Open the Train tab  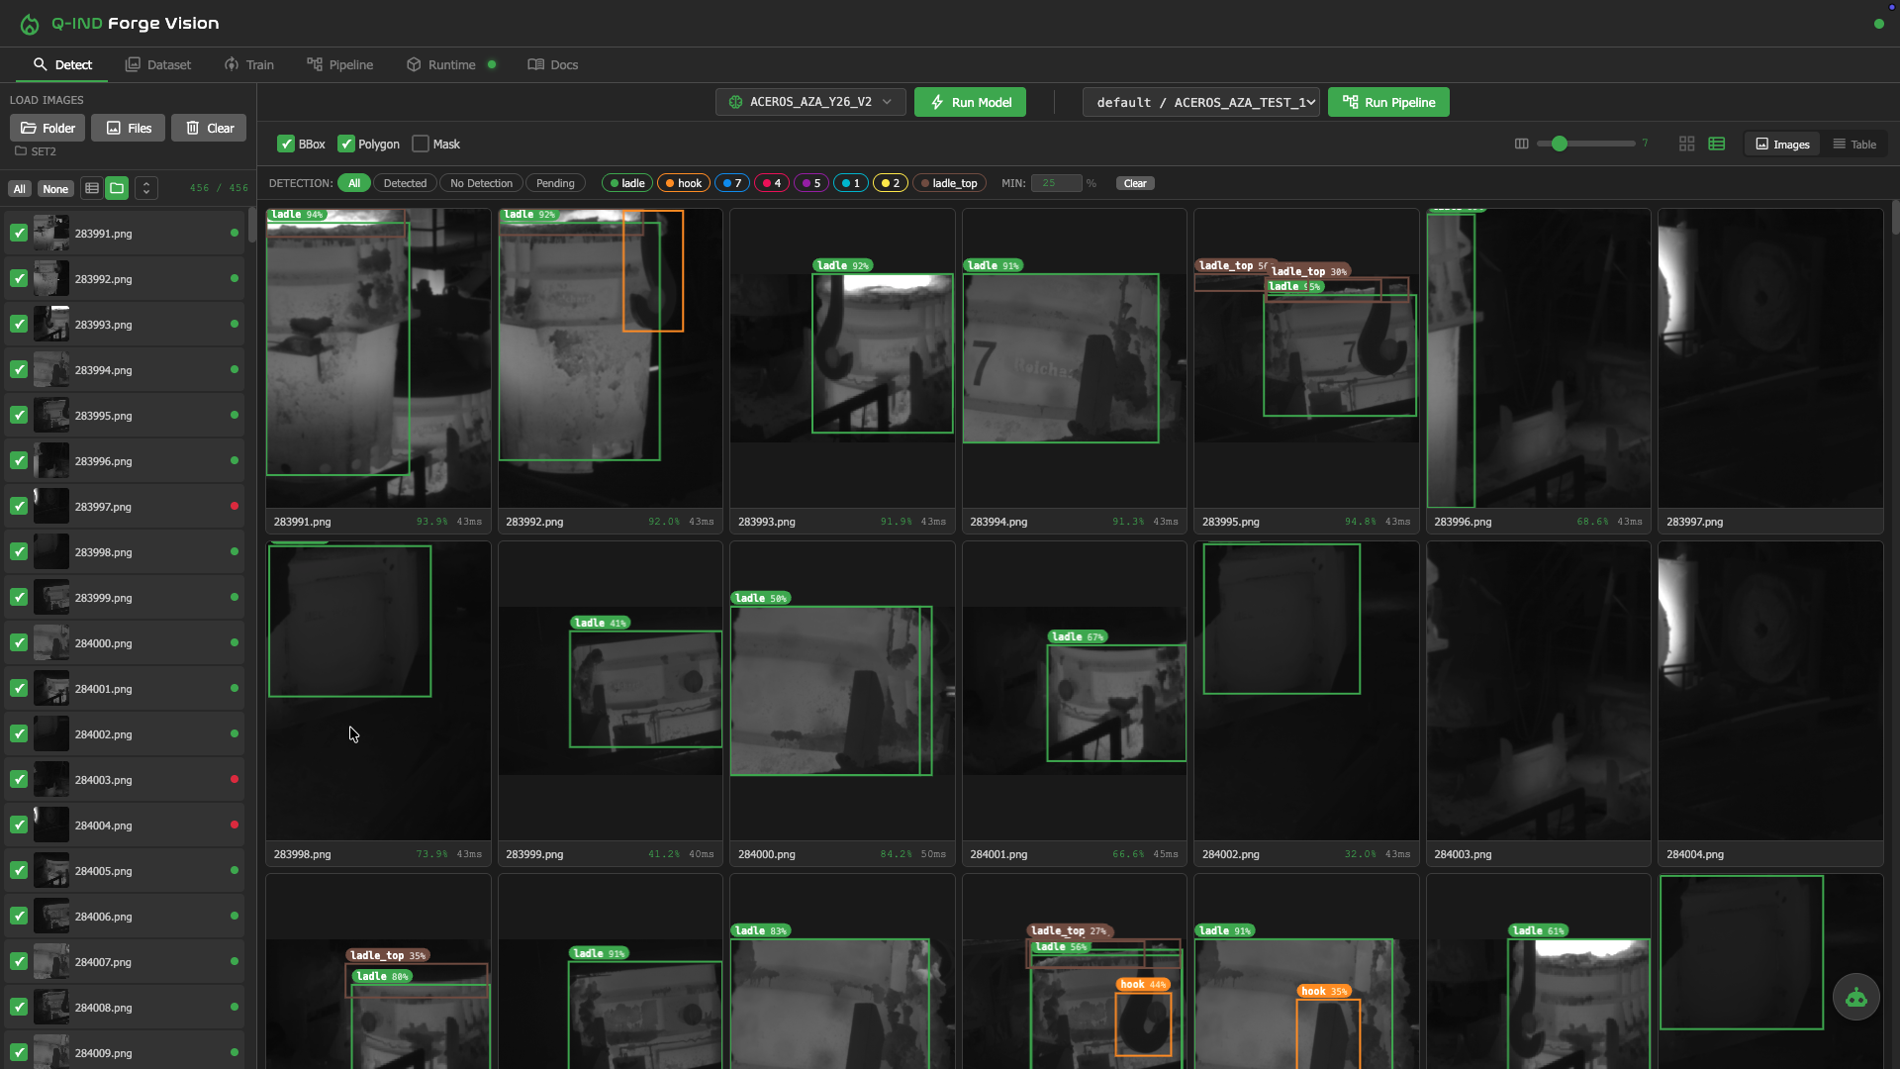coord(249,65)
